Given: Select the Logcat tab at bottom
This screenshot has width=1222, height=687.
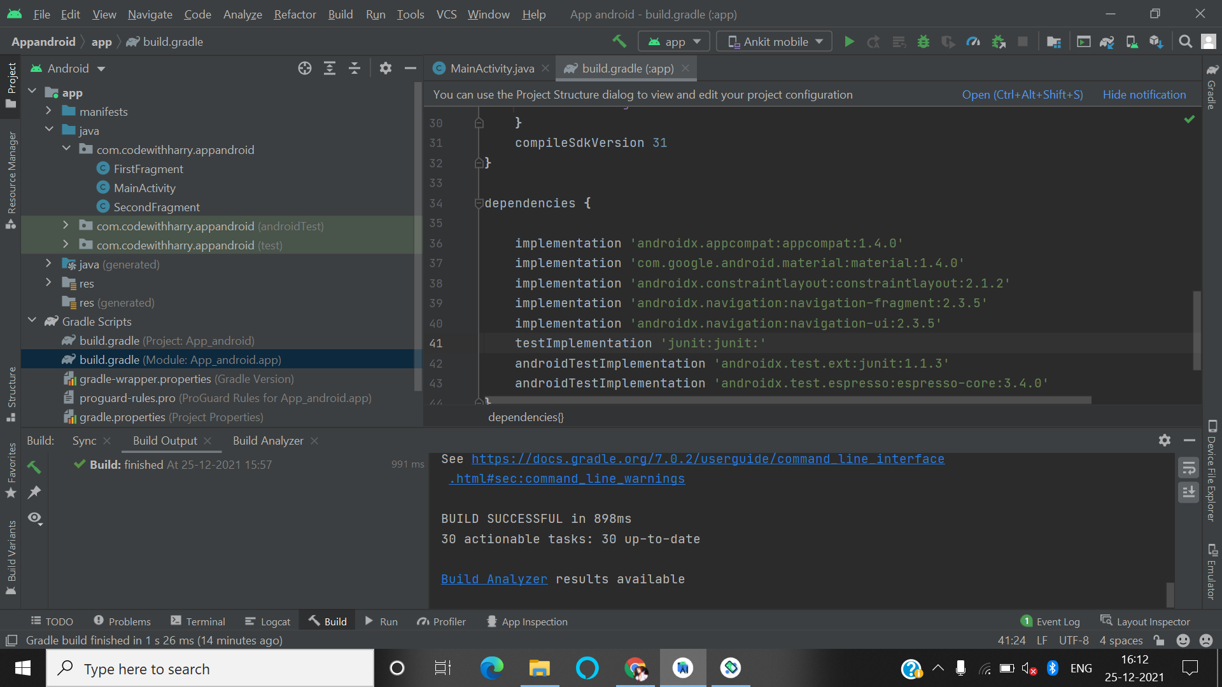Looking at the screenshot, I should [274, 621].
